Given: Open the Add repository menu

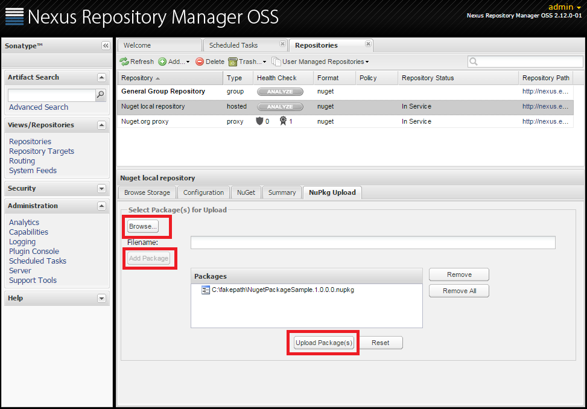Looking at the screenshot, I should click(174, 62).
